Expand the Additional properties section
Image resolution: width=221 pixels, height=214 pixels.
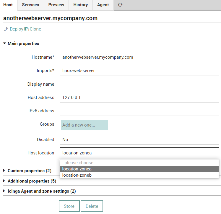[x=30, y=181]
